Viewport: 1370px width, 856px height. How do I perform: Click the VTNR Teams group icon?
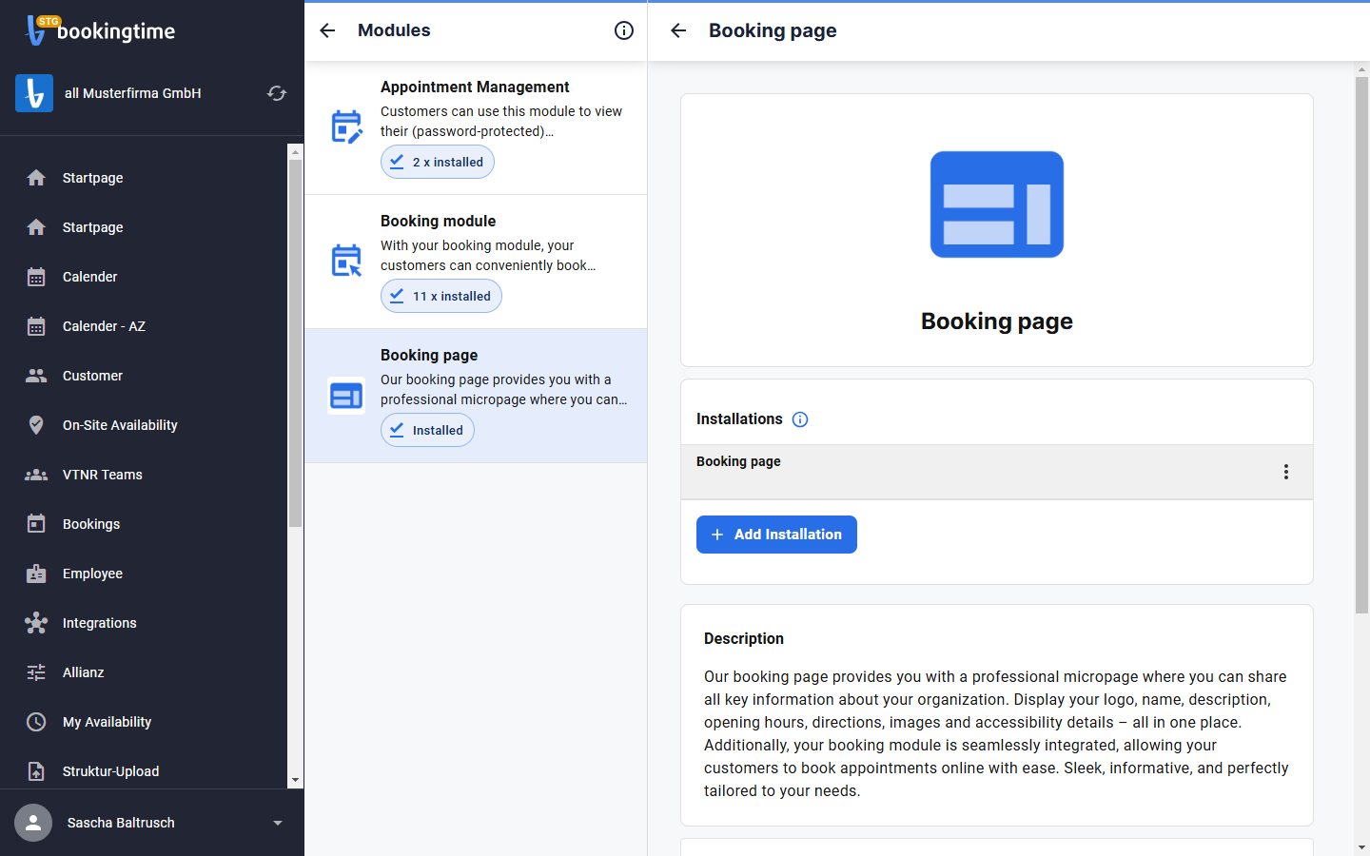pyautogui.click(x=36, y=475)
